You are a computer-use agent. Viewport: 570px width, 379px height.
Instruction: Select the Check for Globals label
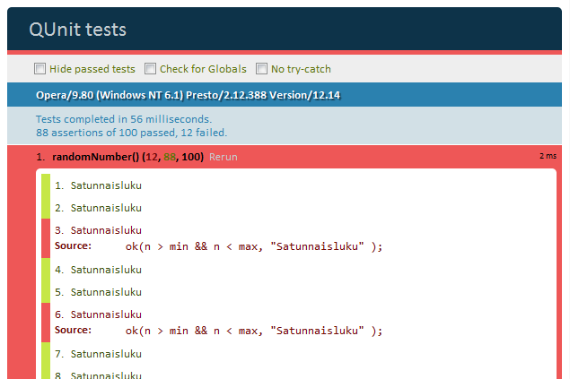[203, 69]
